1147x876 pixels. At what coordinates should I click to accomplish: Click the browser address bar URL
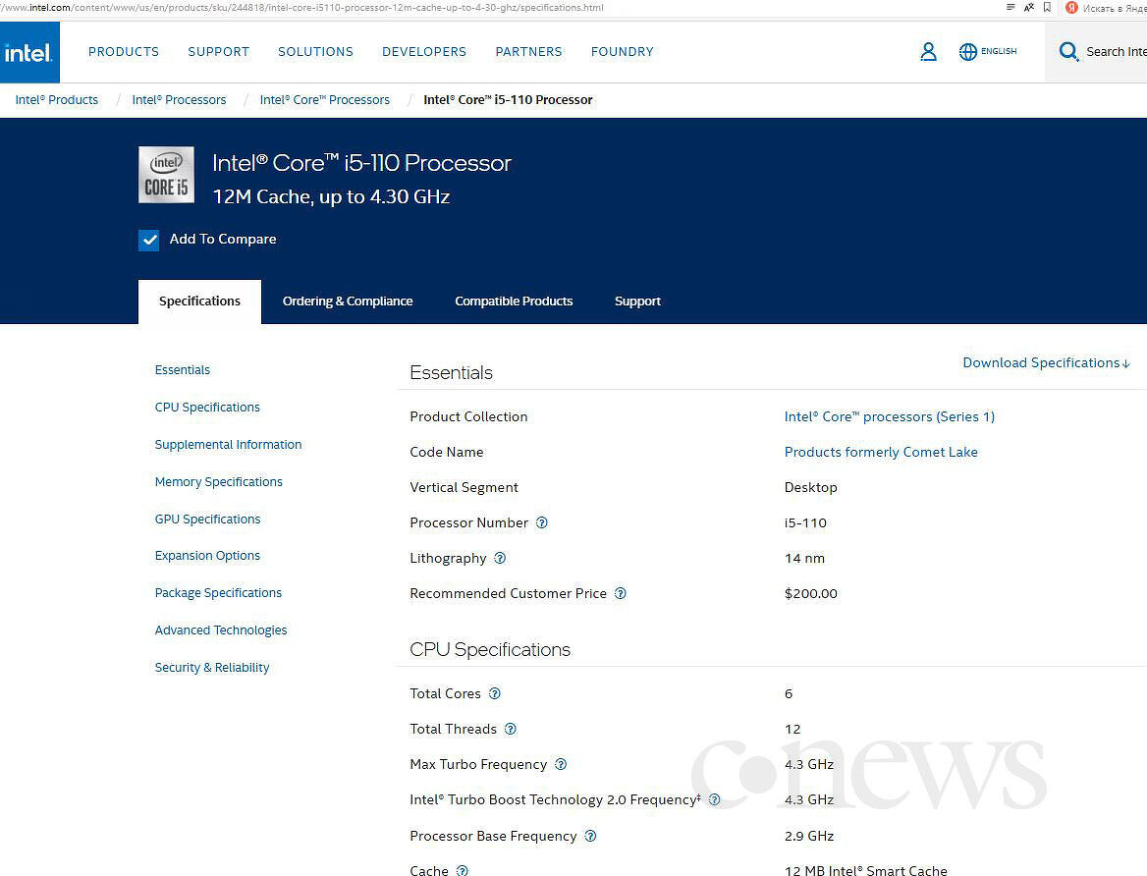pyautogui.click(x=301, y=7)
